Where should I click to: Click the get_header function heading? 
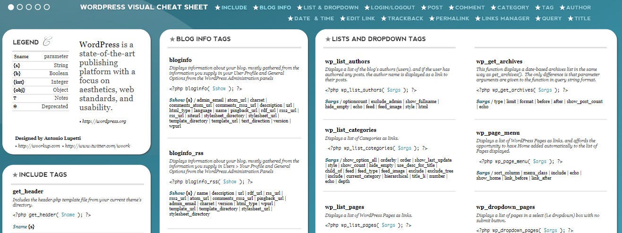(27, 191)
